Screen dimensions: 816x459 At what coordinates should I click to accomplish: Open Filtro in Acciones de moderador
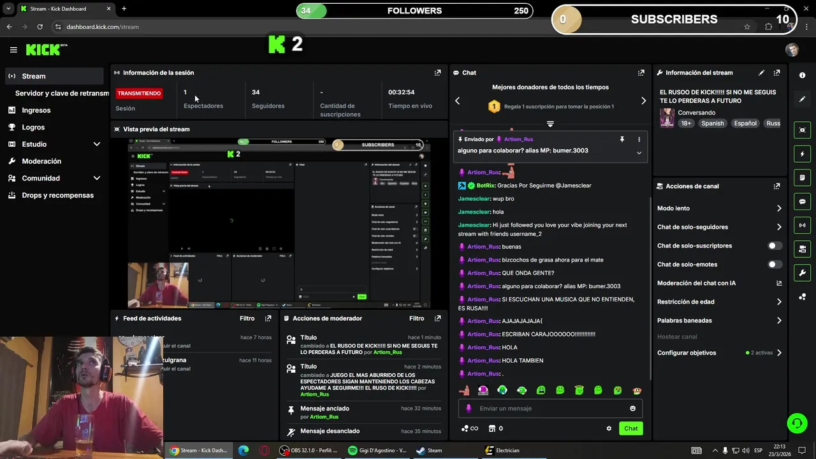point(416,318)
